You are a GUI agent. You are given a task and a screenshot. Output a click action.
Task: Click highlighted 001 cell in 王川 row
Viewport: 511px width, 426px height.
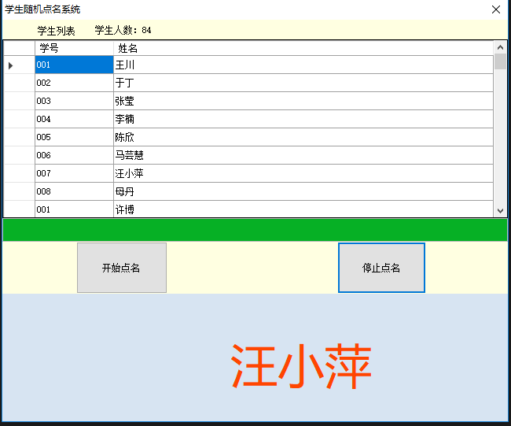point(74,65)
